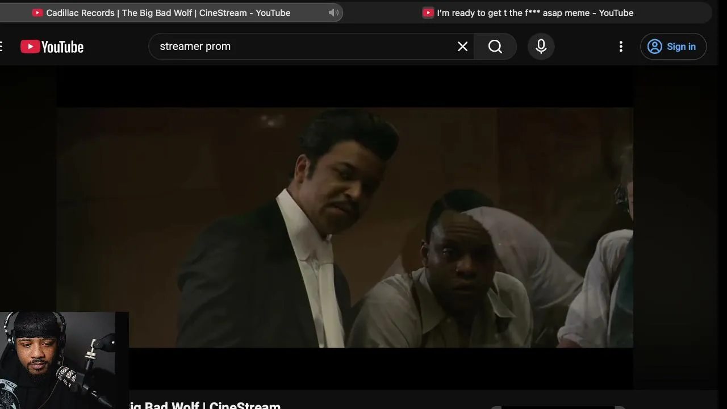
Task: Mute audio icon on Cadillac Records tab
Action: [x=333, y=12]
